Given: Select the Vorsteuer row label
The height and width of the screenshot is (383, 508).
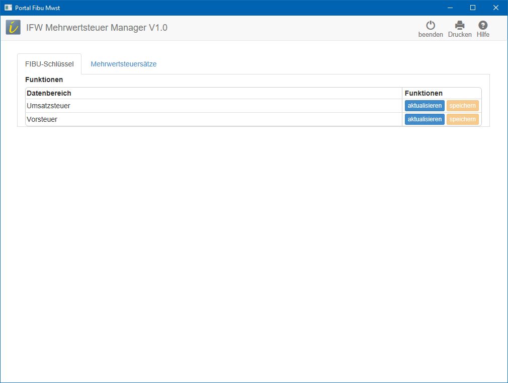Looking at the screenshot, I should point(42,119).
